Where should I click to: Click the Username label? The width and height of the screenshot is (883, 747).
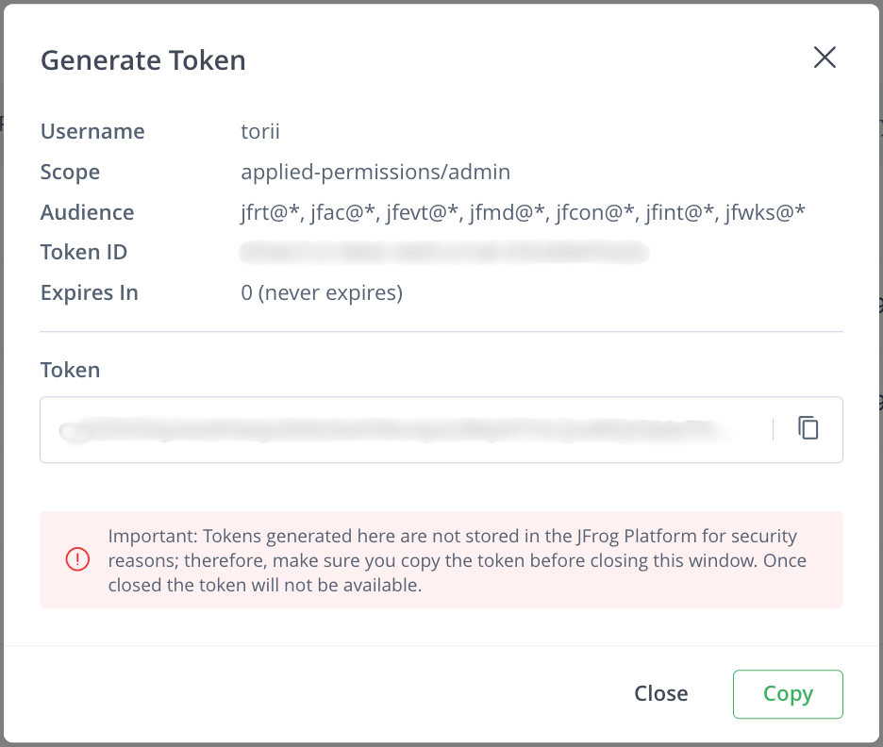92,131
